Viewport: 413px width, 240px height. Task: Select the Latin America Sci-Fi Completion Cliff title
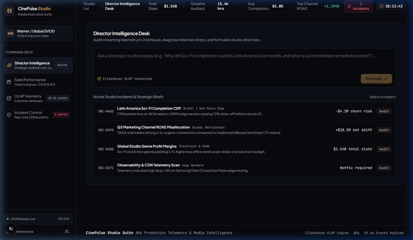pyautogui.click(x=149, y=108)
